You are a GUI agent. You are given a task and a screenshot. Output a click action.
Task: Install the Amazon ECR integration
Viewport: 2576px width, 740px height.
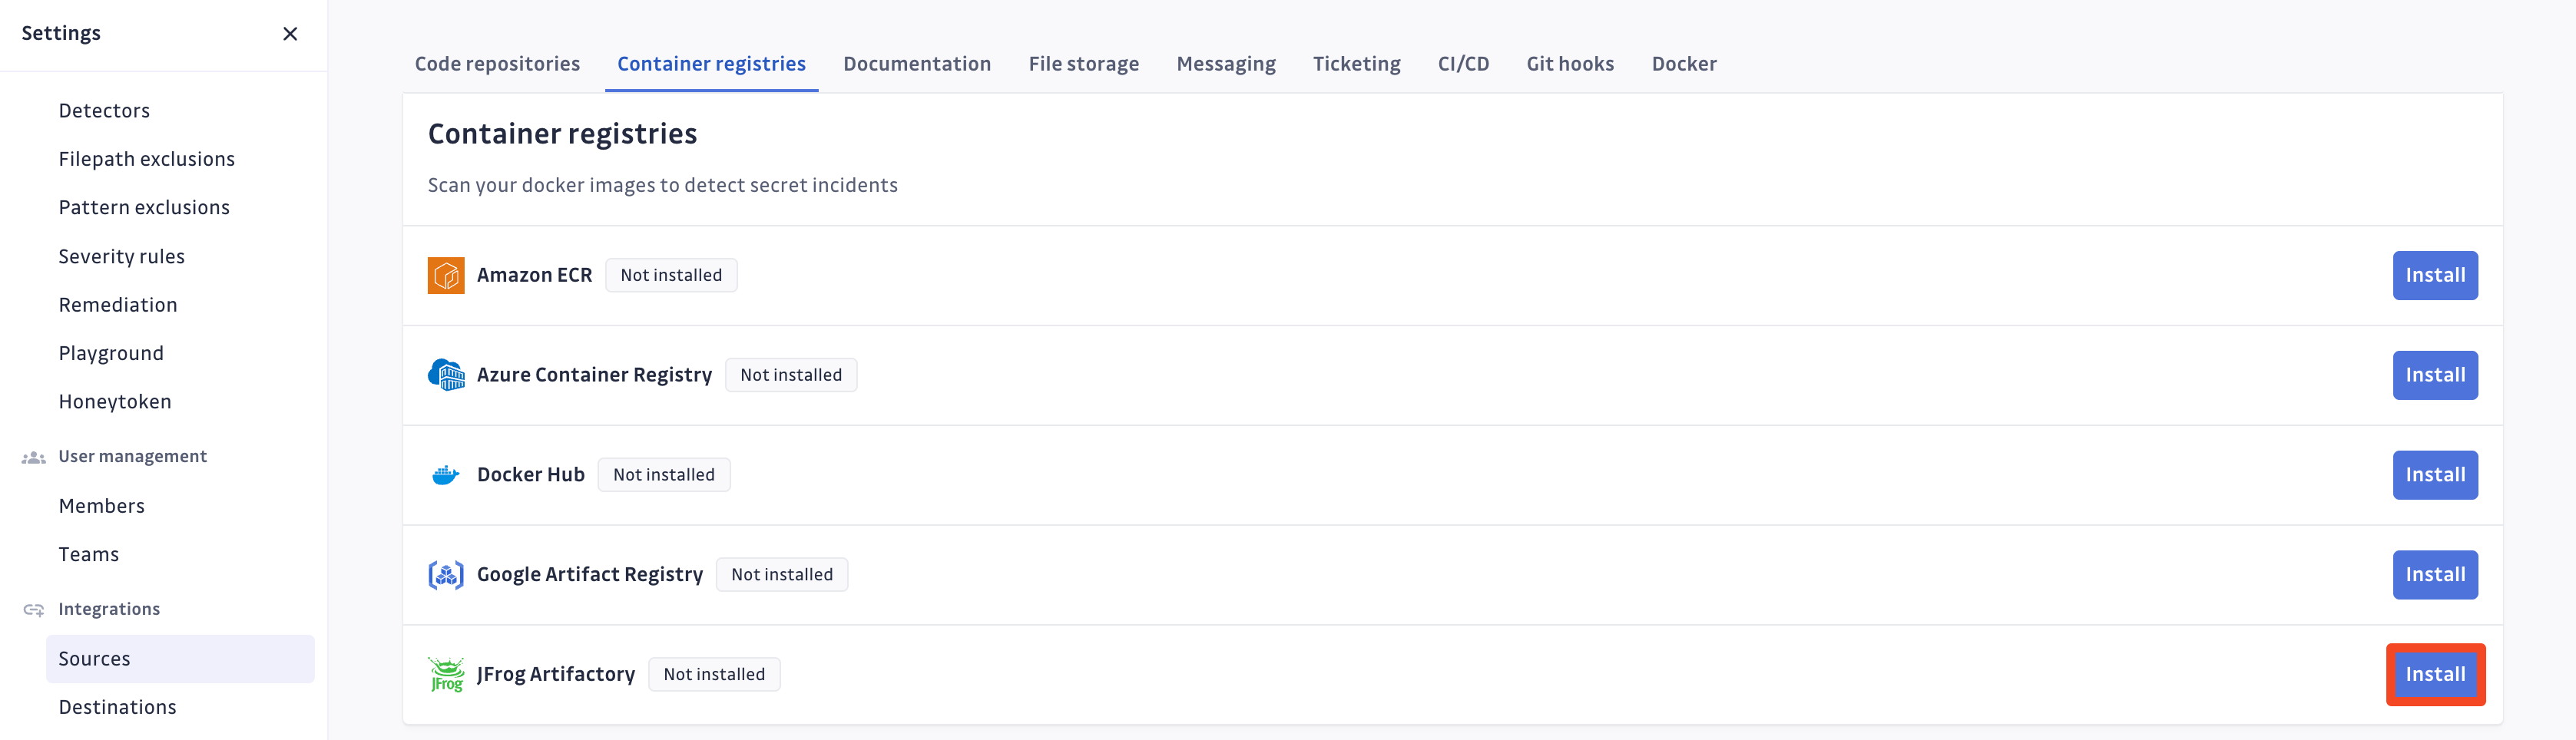[x=2435, y=275]
